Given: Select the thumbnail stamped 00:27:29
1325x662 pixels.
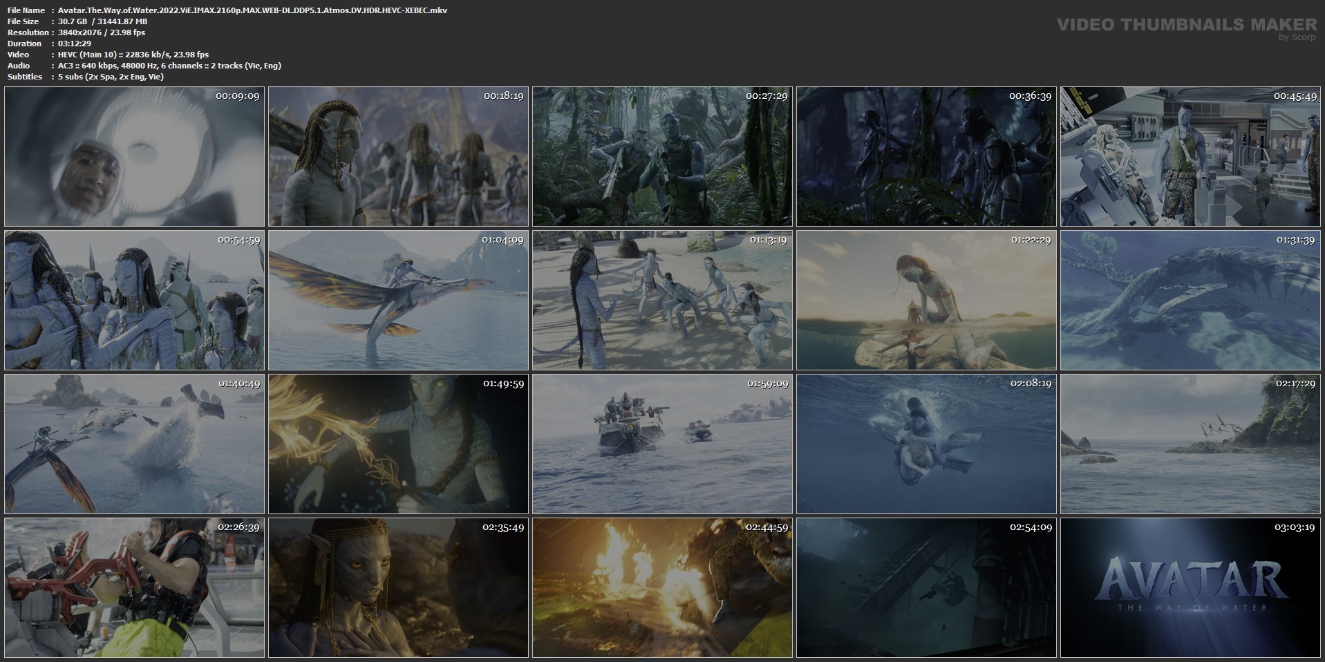Looking at the screenshot, I should [x=662, y=157].
